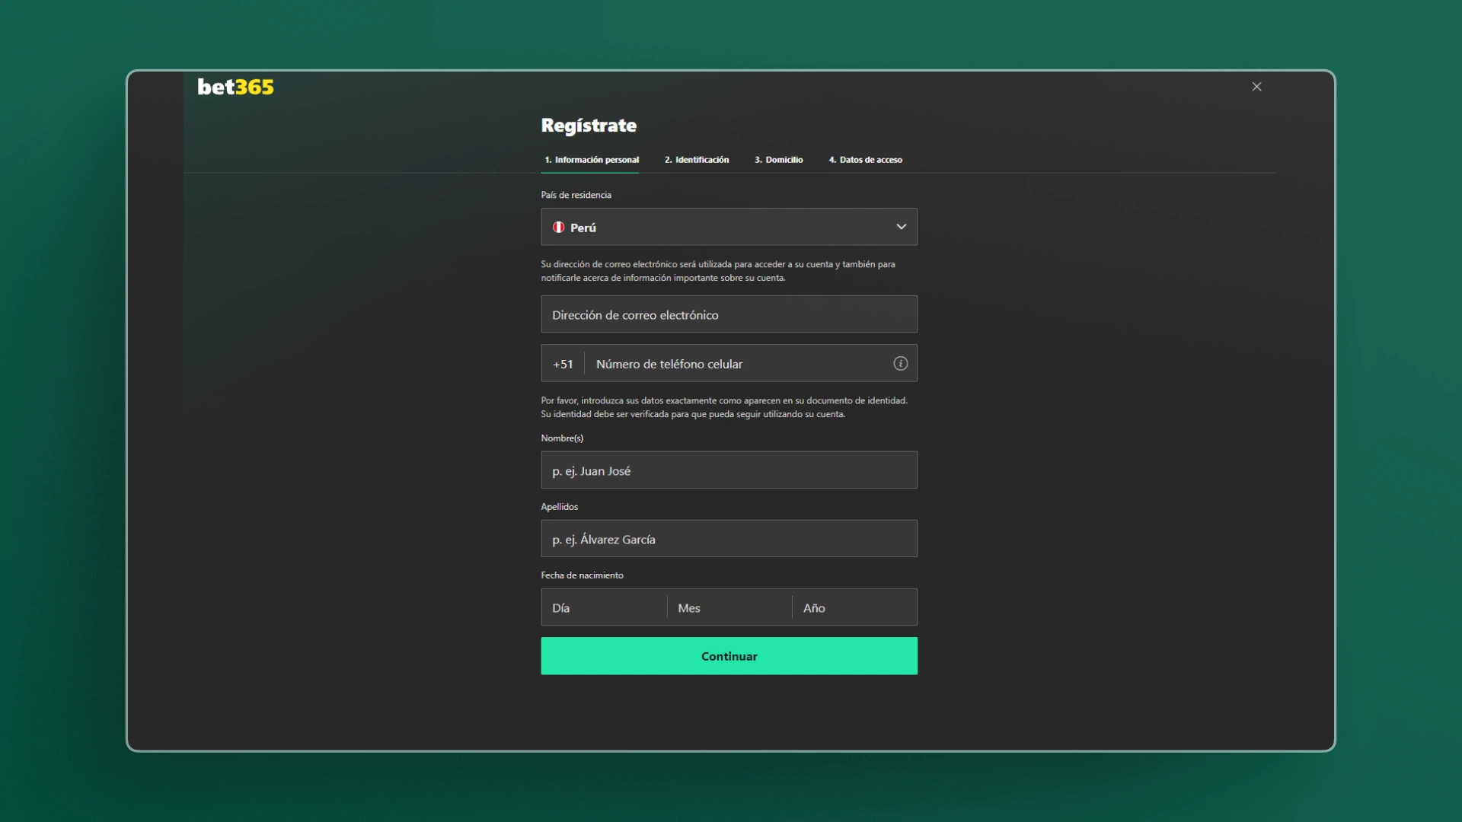Click the chevron on the country selector
Viewport: 1462px width, 822px height.
[x=902, y=227]
